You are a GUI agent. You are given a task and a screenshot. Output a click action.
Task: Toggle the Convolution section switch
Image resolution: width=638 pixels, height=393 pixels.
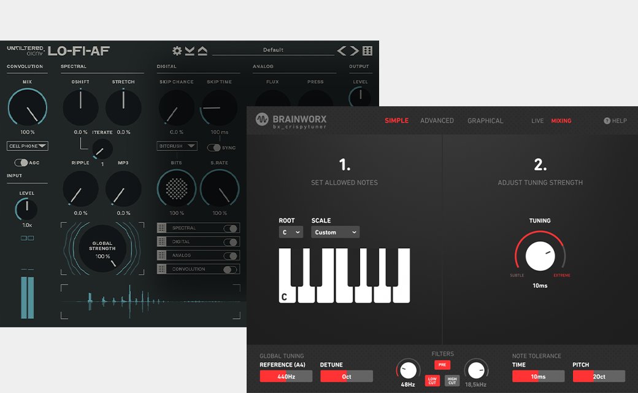click(230, 269)
